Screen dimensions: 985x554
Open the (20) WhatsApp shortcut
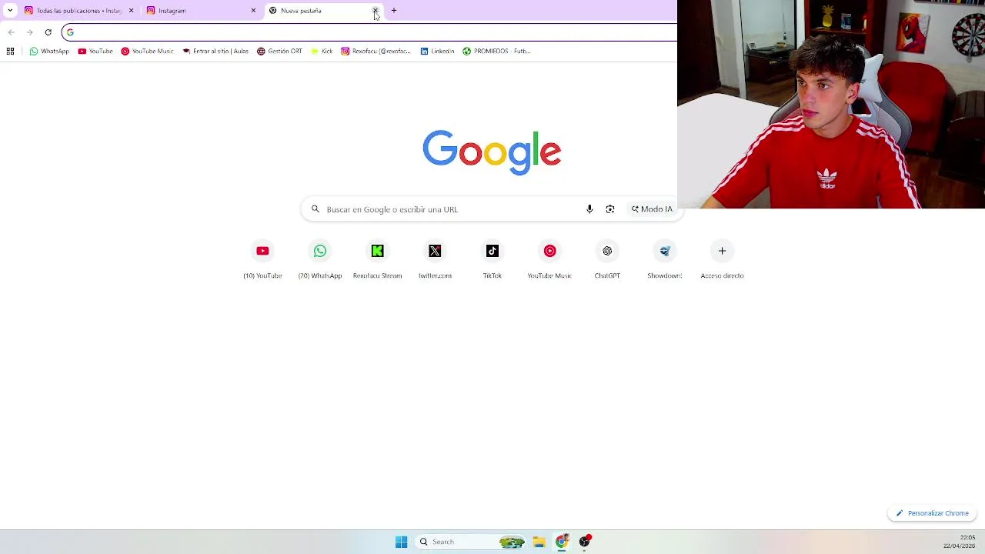(x=320, y=260)
